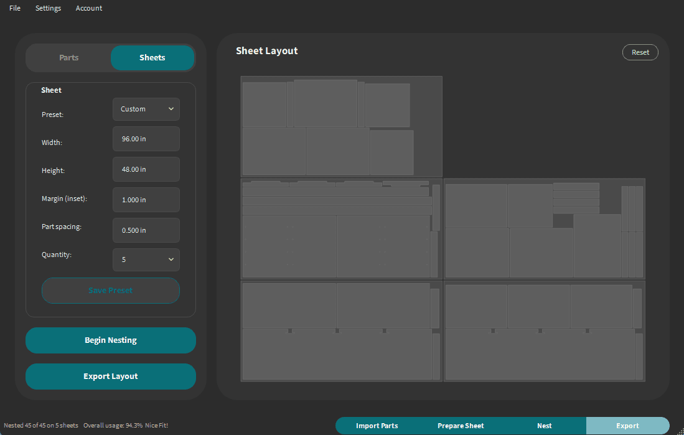Click the Preset: label
The width and height of the screenshot is (684, 435).
(x=52, y=115)
